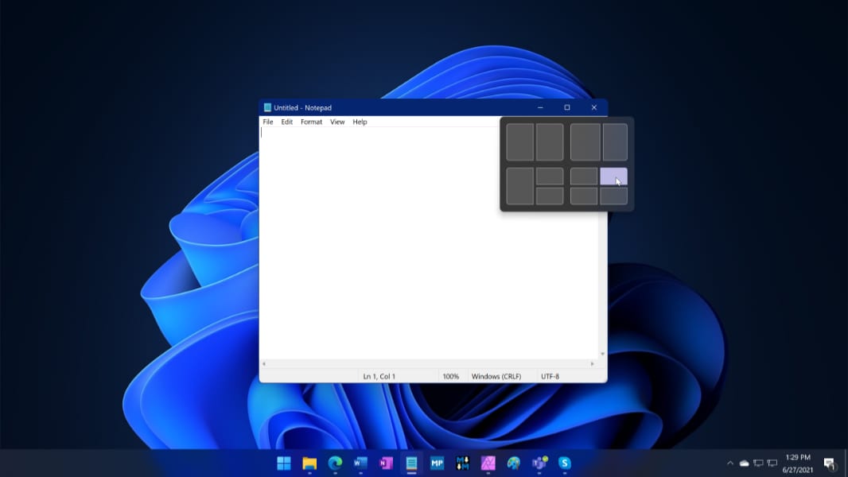This screenshot has height=477, width=848.
Task: Launch File Explorer from the taskbar
Action: pyautogui.click(x=309, y=463)
